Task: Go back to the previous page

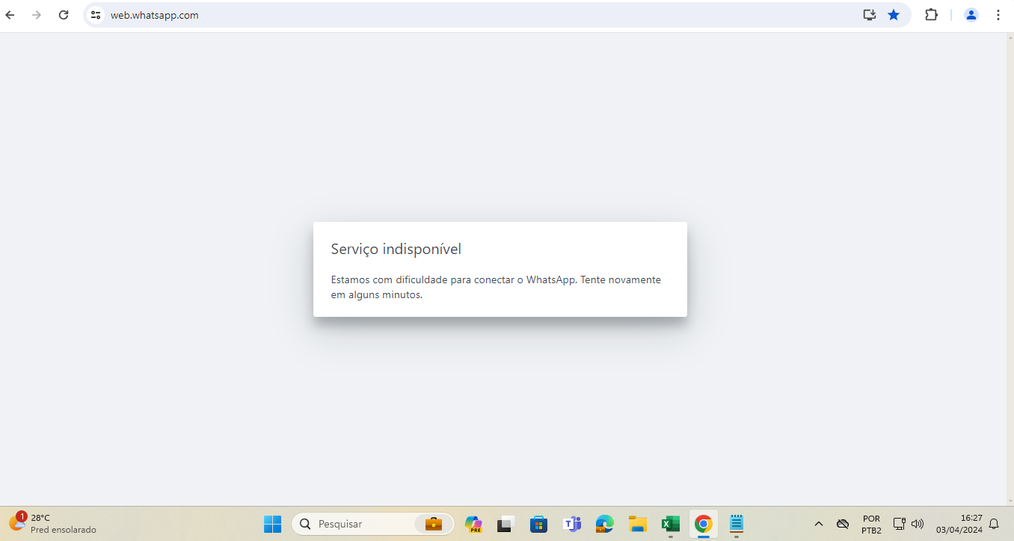Action: click(x=10, y=15)
